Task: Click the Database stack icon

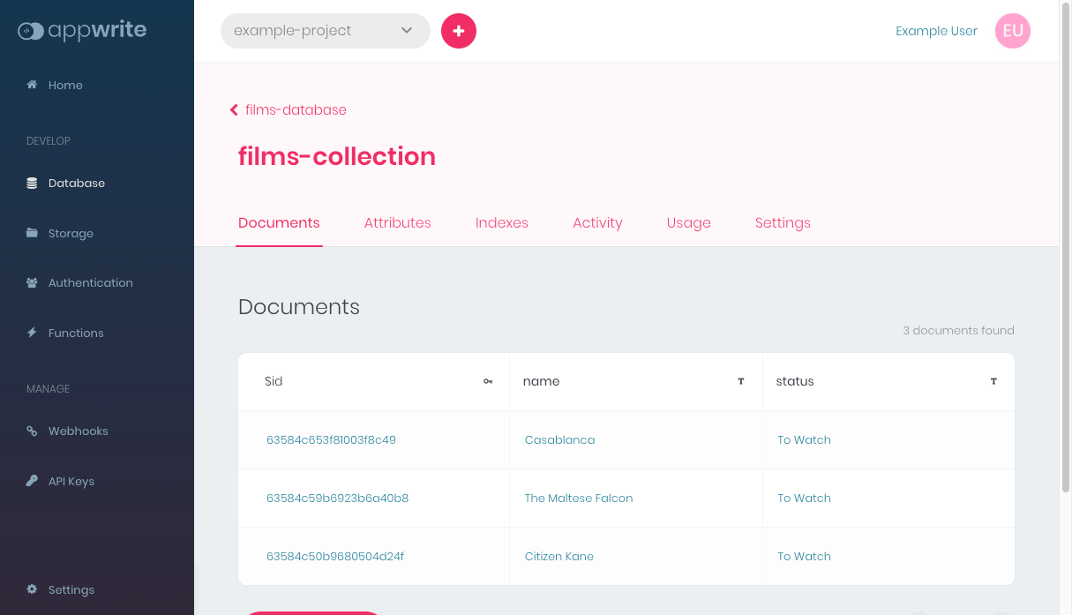Action: click(33, 184)
